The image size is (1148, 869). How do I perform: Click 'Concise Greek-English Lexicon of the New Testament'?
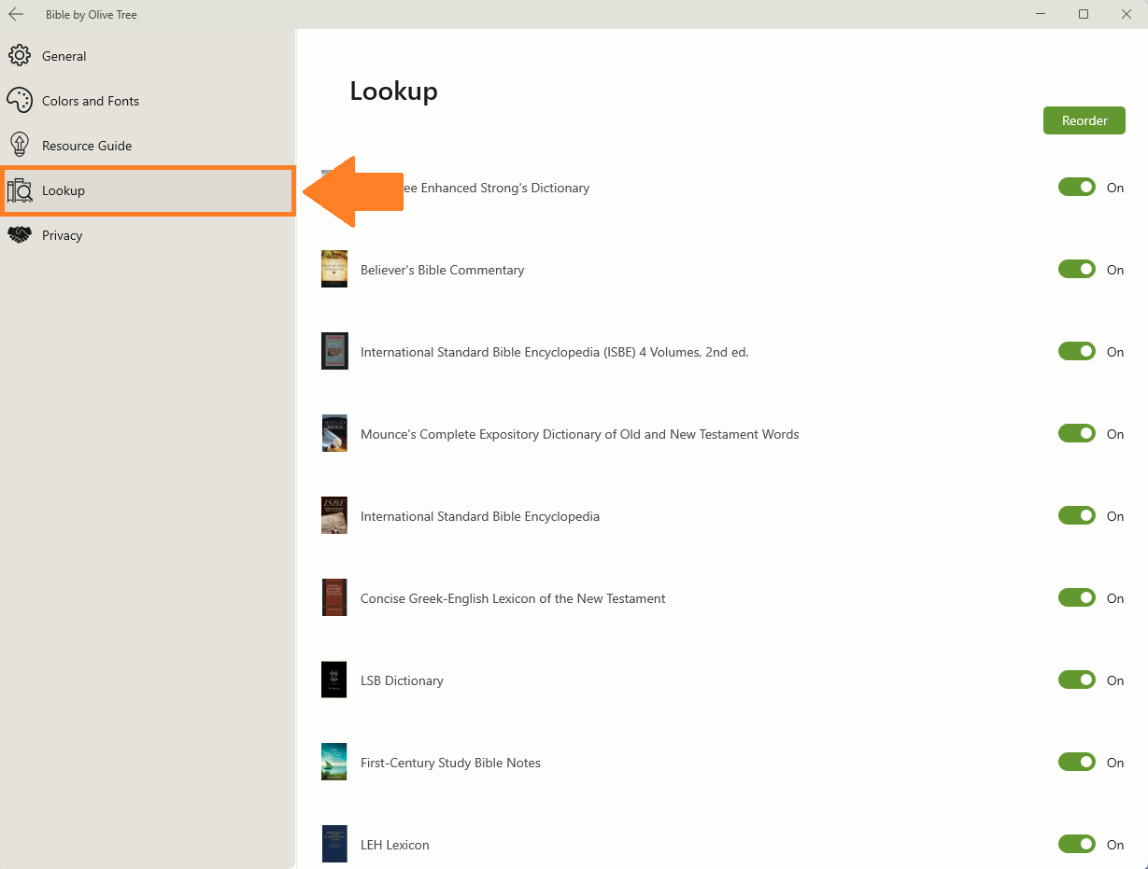(x=513, y=598)
